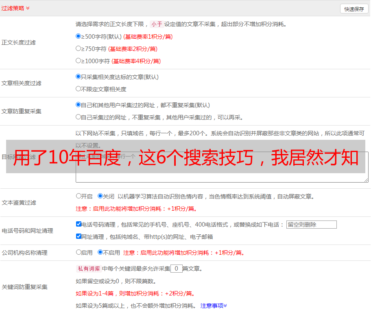Viewport: 371px width, 313px height.
Task: Collapse the 过滤策略 section header
Action: coord(15,8)
